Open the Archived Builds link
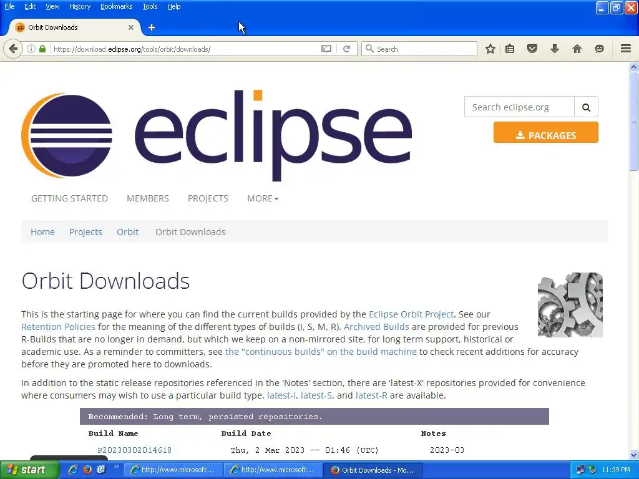The height and width of the screenshot is (479, 639). [x=376, y=327]
